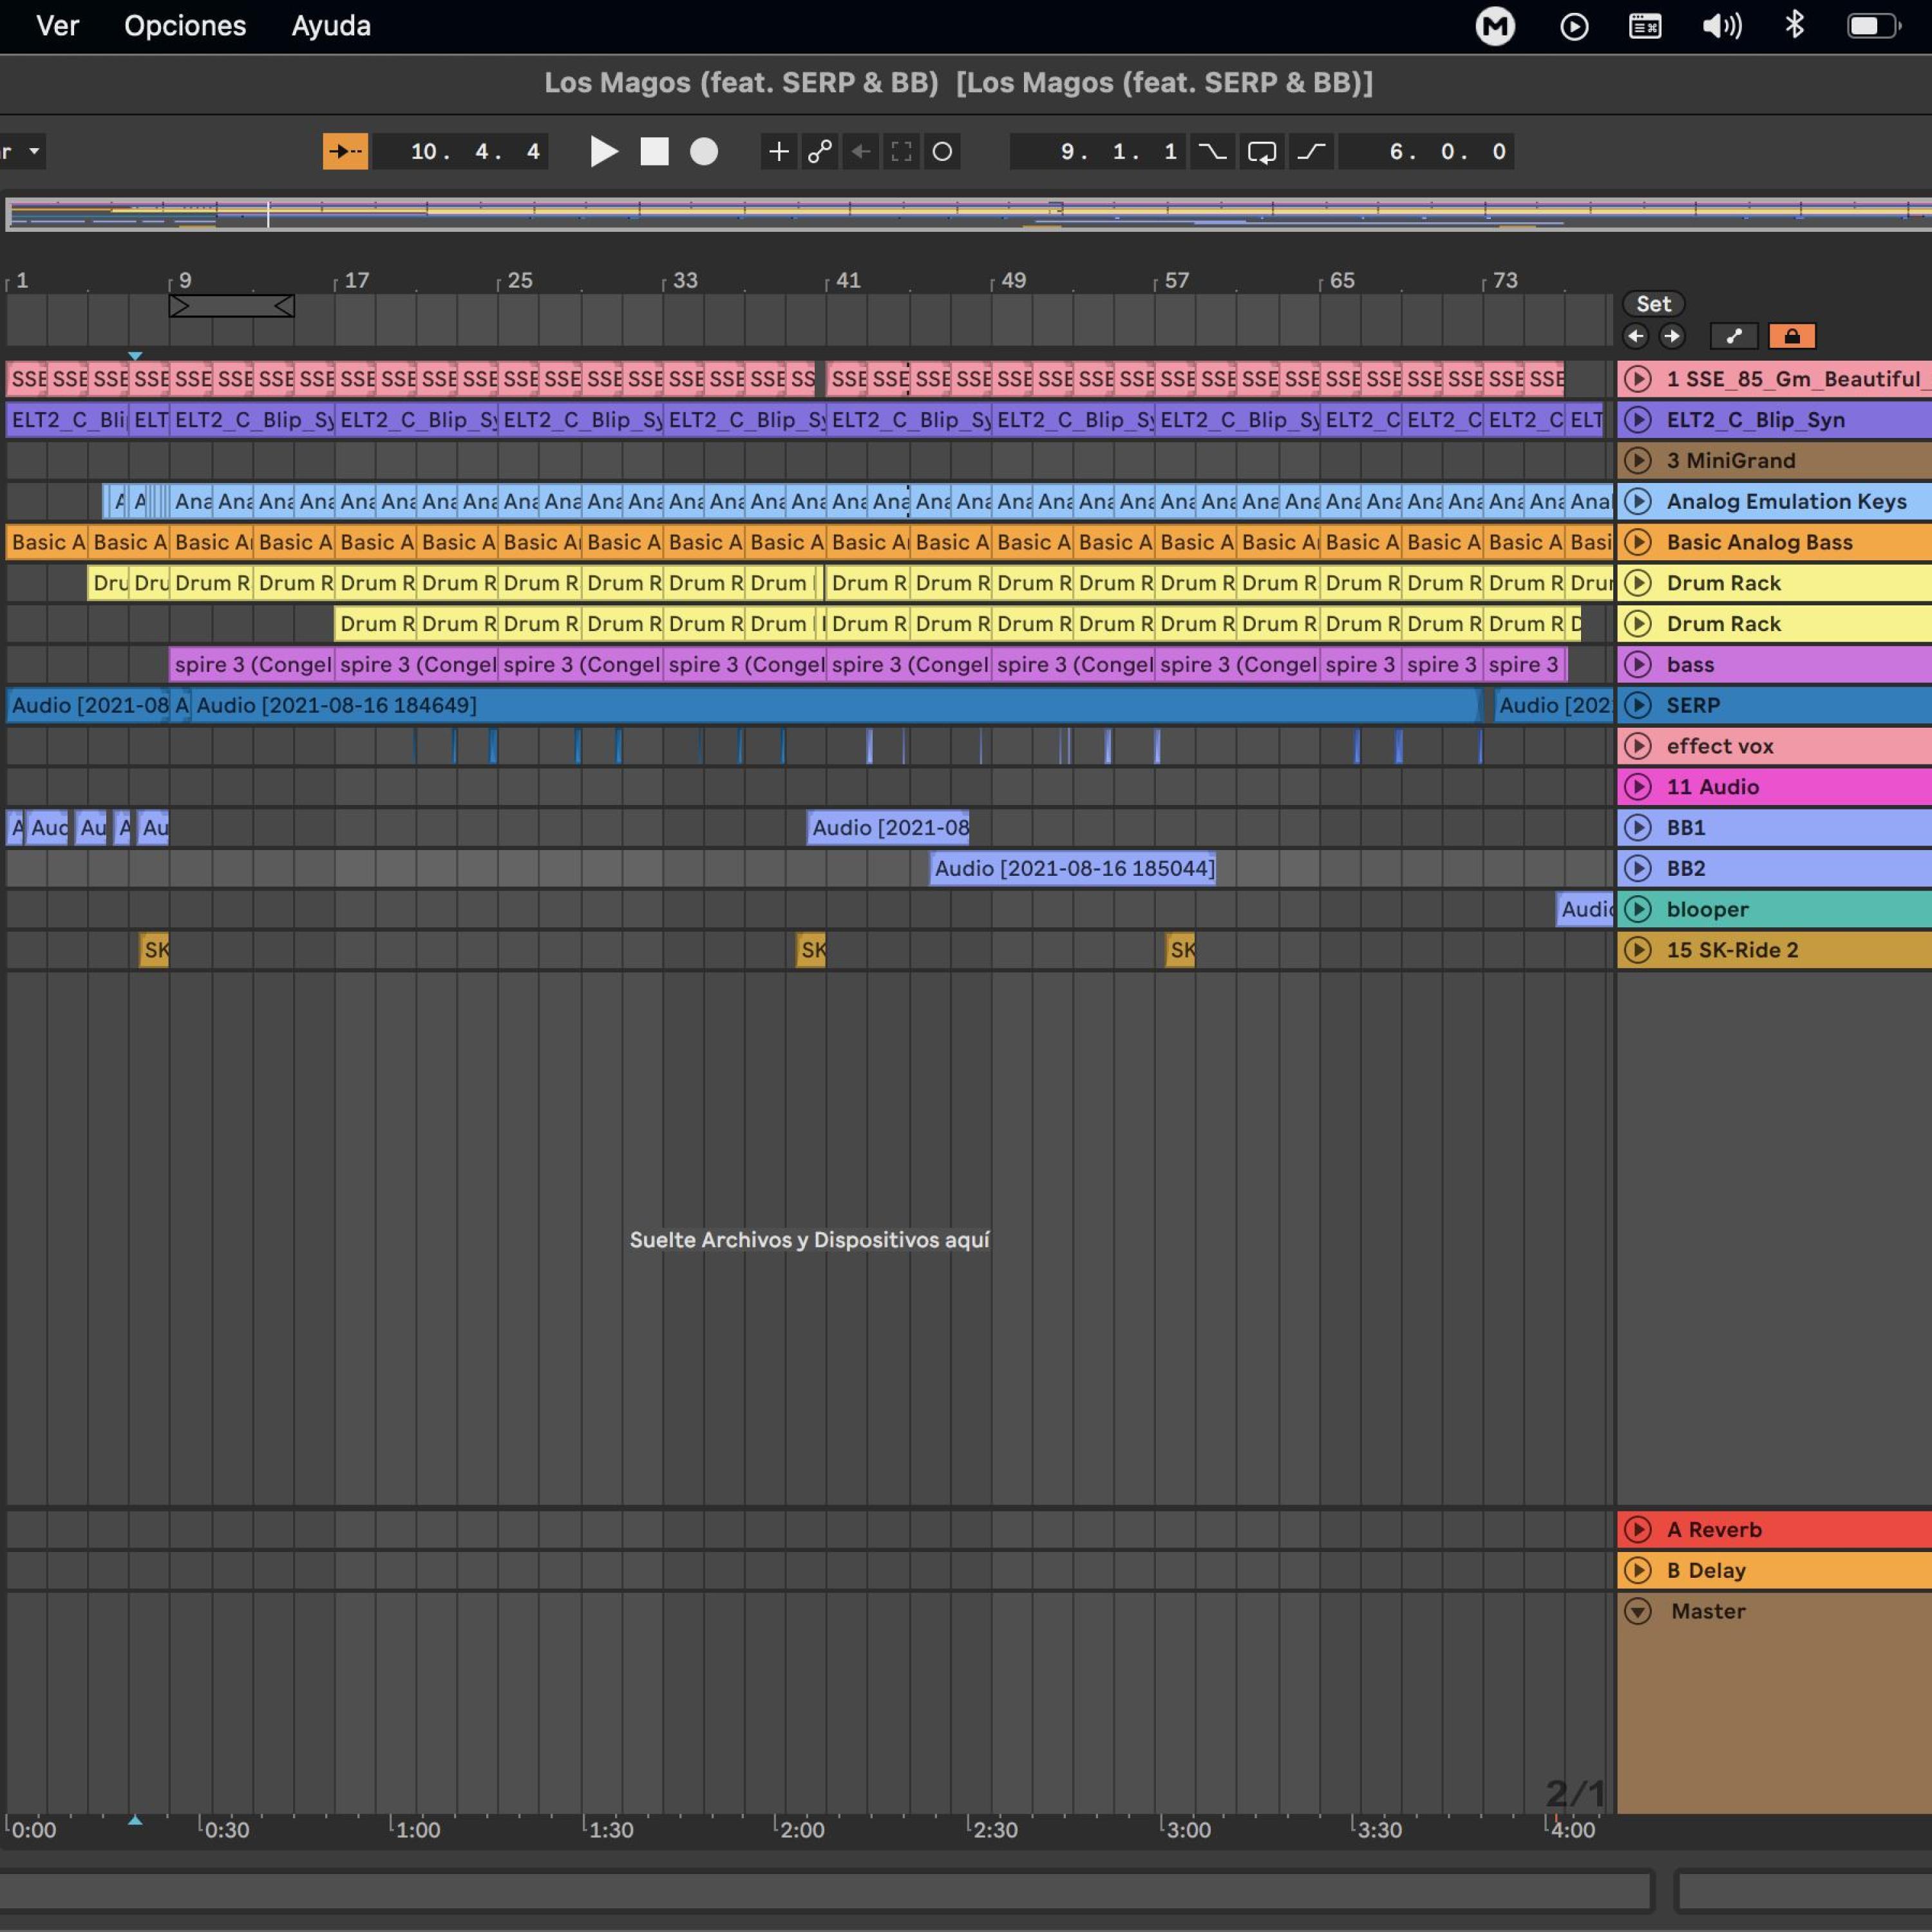Screen dimensions: 1932x1932
Task: Toggle the orange Follow playback button
Action: pos(345,151)
